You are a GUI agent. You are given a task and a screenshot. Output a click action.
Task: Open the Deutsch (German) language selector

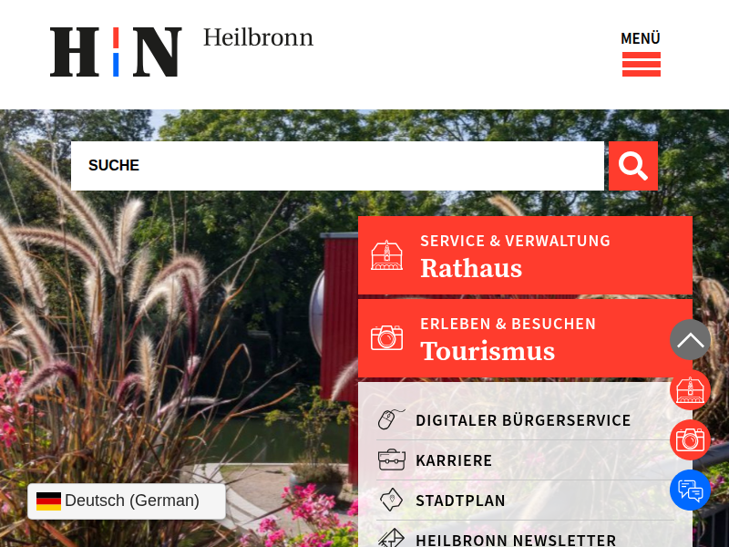click(x=127, y=501)
